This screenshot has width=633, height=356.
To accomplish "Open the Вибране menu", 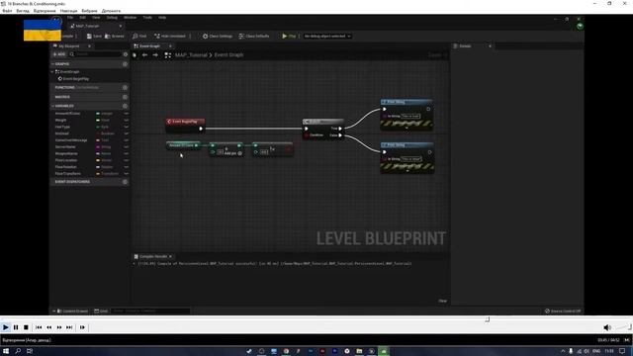I will click(x=89, y=11).
